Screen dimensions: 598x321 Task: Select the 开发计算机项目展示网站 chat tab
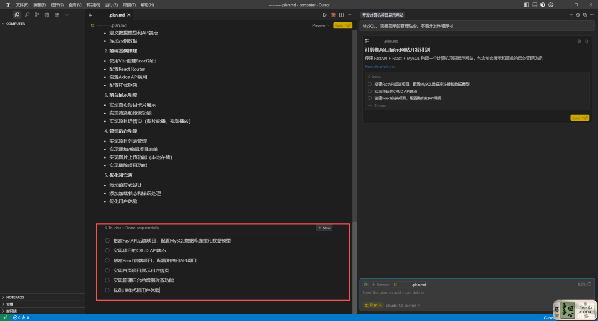point(383,15)
